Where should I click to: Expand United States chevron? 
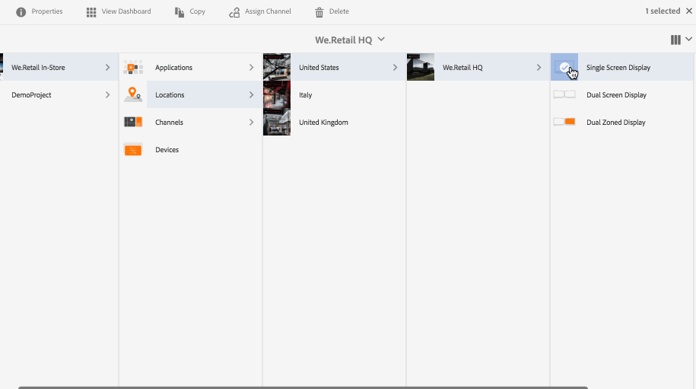pos(395,68)
